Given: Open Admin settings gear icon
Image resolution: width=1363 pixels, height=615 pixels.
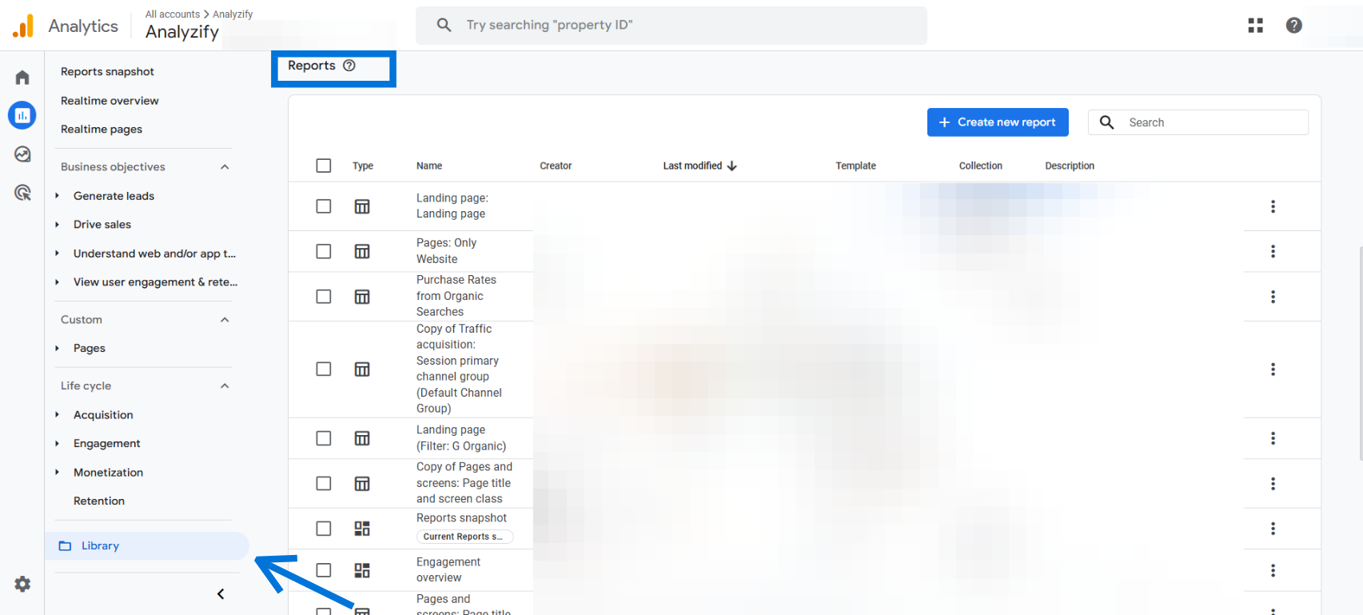Looking at the screenshot, I should click(x=22, y=584).
